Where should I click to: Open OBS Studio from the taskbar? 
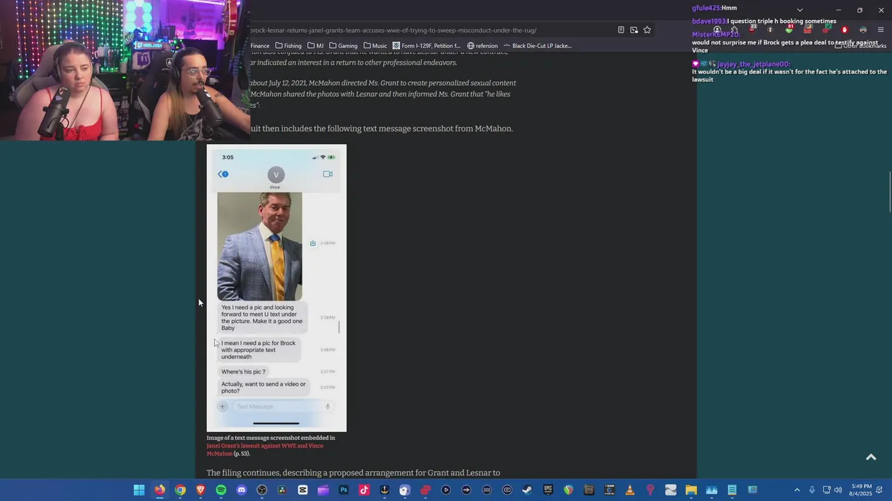[x=262, y=490]
